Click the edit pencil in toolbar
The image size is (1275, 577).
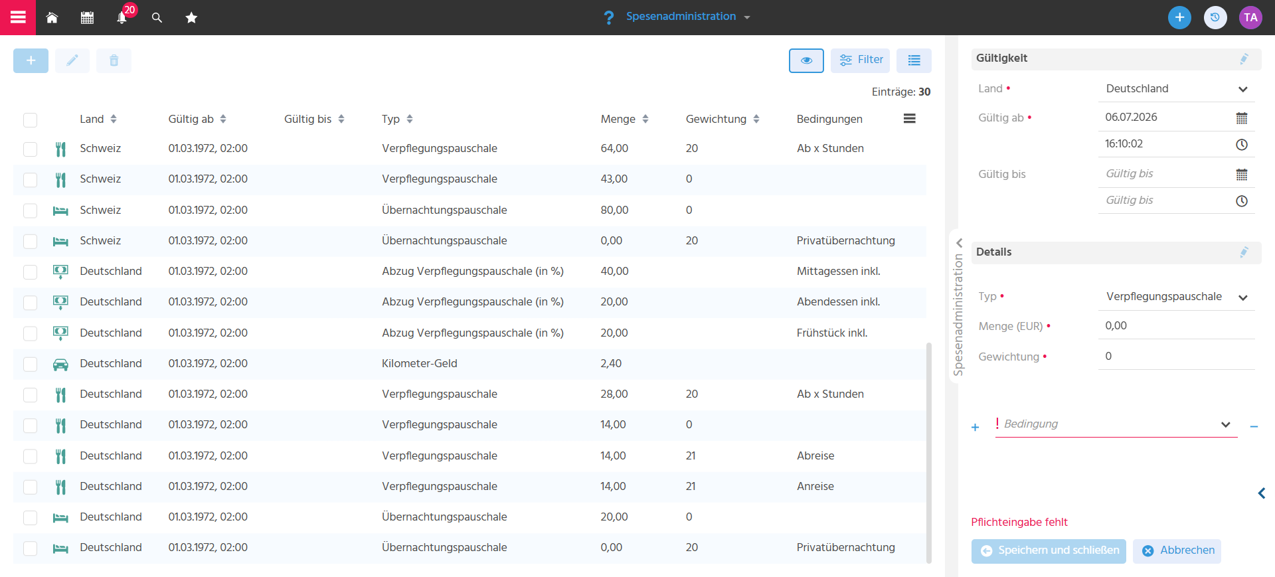[72, 60]
